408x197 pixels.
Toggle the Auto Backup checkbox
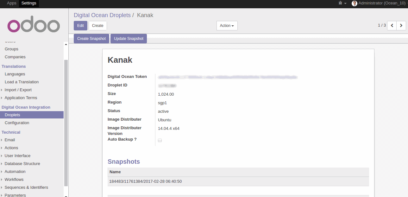[160, 140]
